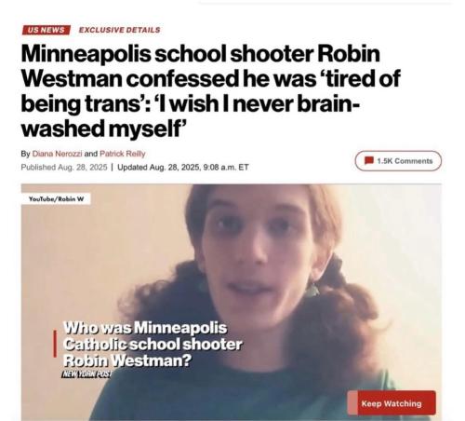Click the New York Post logo in video
This screenshot has height=421, width=465.
(86, 373)
